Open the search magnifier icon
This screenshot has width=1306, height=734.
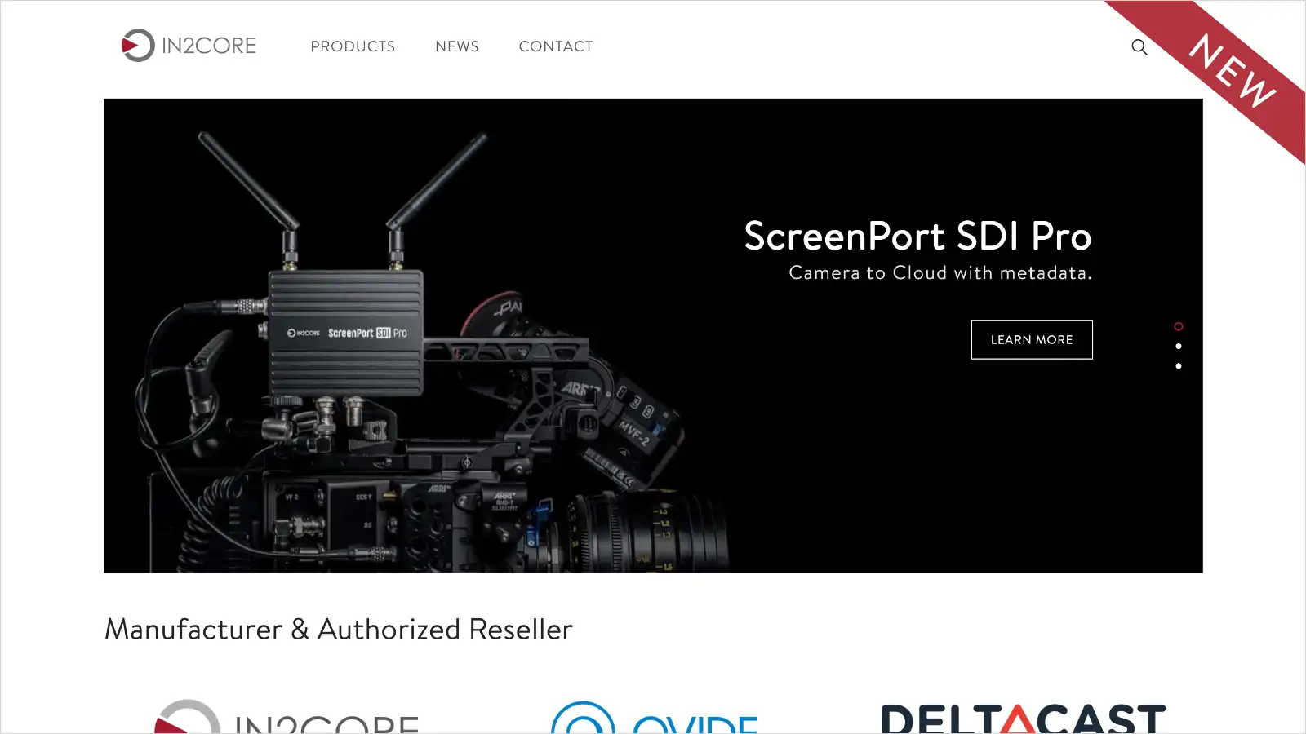(1139, 47)
